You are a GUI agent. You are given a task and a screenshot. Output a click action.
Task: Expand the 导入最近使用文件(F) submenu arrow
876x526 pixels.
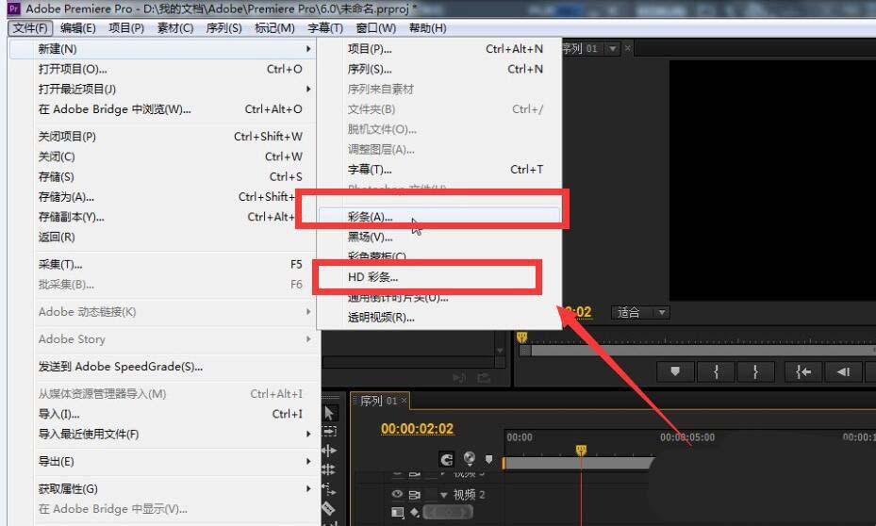tap(307, 434)
